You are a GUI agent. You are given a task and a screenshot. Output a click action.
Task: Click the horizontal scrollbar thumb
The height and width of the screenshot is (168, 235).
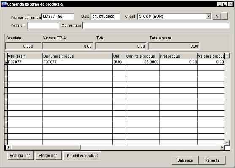click(x=46, y=147)
